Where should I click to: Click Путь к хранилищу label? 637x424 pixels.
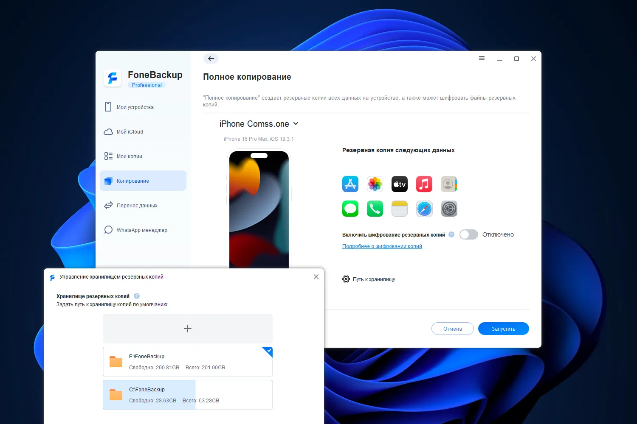[374, 279]
